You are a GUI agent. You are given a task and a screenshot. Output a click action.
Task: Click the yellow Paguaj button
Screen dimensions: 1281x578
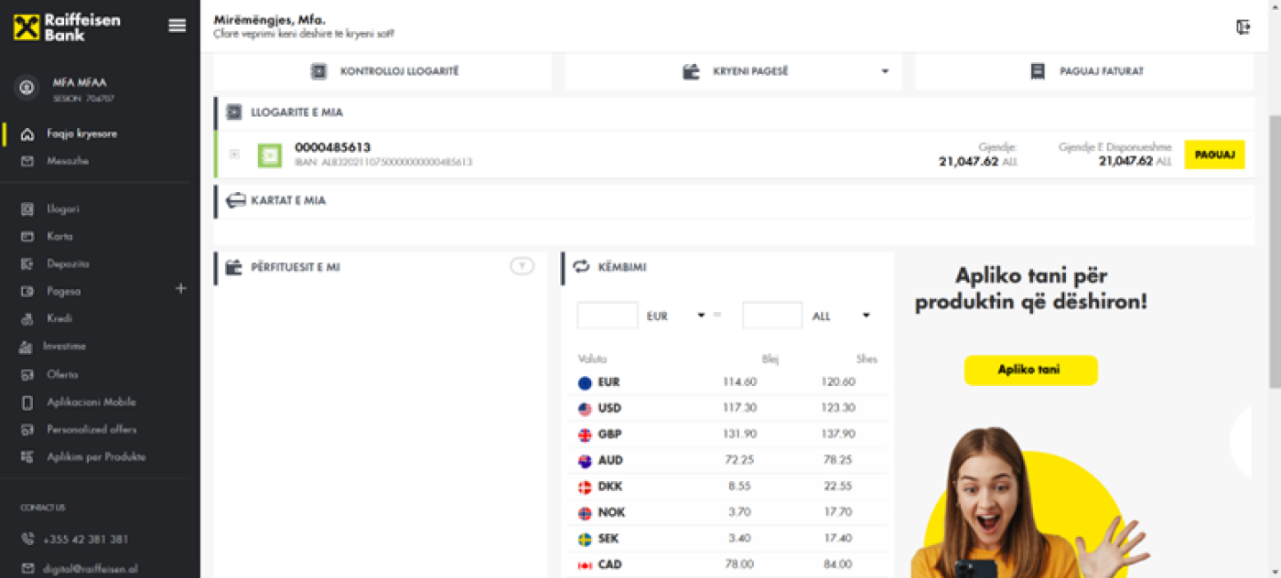(x=1215, y=155)
